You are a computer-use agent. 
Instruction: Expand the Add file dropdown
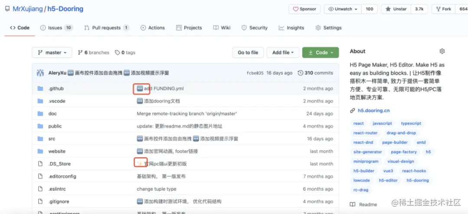click(x=283, y=53)
